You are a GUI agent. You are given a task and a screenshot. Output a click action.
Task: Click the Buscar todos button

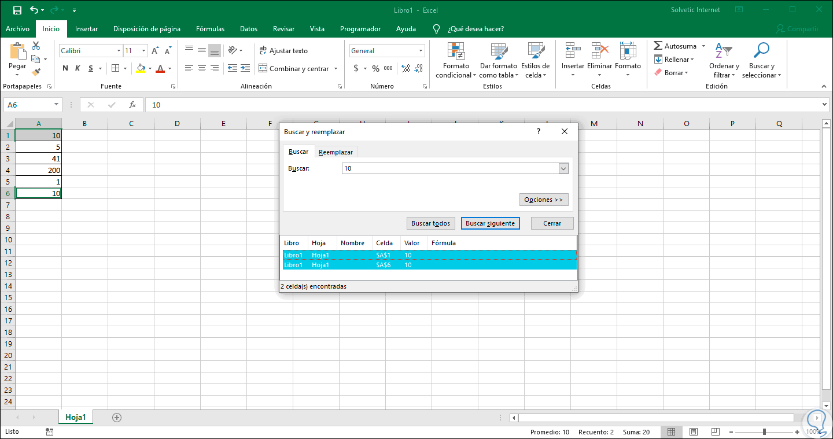point(430,223)
